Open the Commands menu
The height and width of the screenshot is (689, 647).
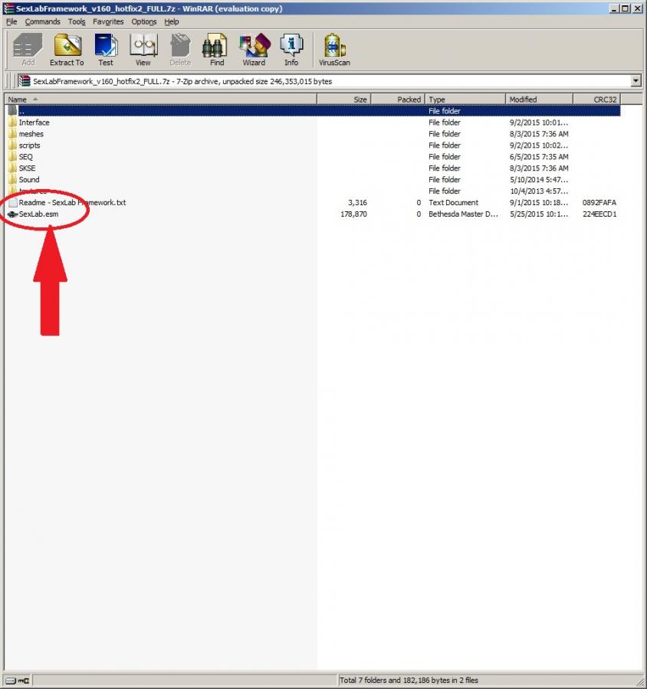(x=42, y=21)
